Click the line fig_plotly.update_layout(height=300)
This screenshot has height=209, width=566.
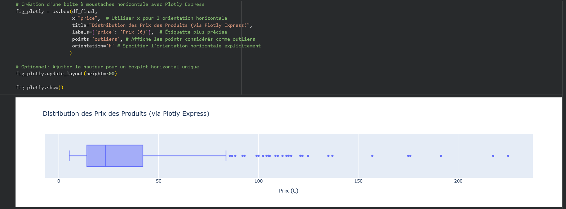[x=67, y=74]
